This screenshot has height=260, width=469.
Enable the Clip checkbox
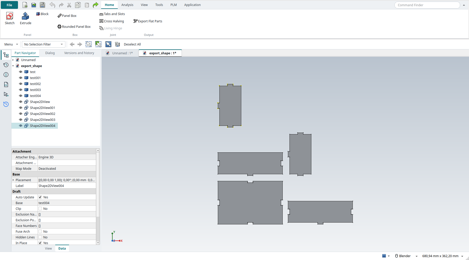pos(40,209)
